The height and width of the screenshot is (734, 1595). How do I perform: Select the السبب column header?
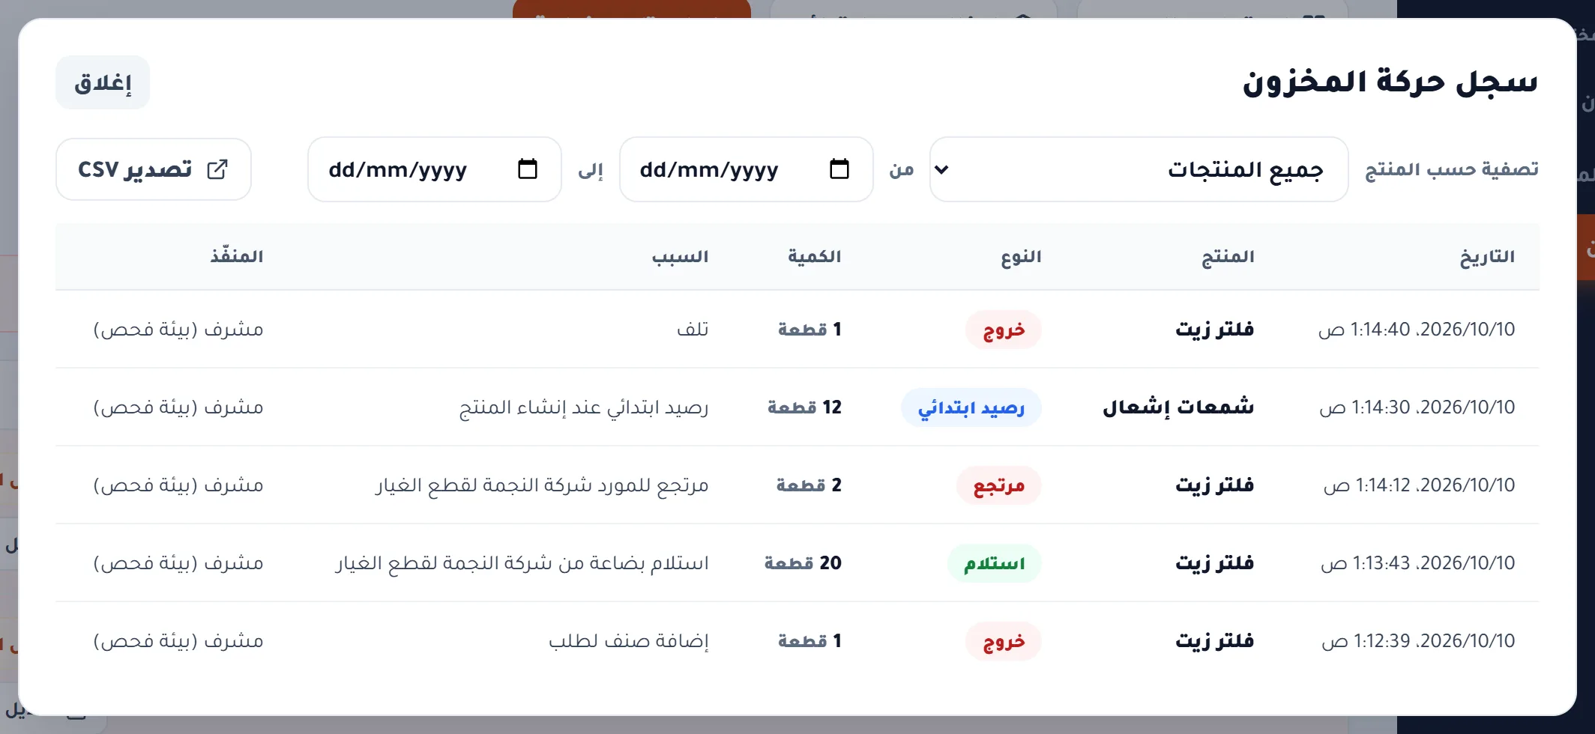click(680, 257)
